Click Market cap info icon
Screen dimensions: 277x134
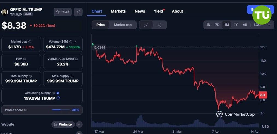coord(30,42)
